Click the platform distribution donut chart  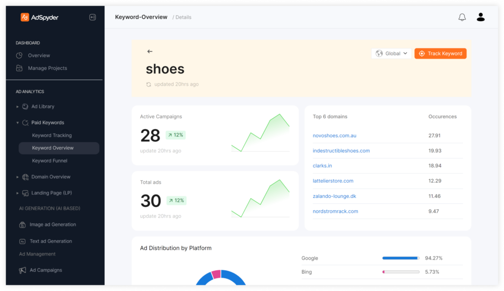(221, 277)
